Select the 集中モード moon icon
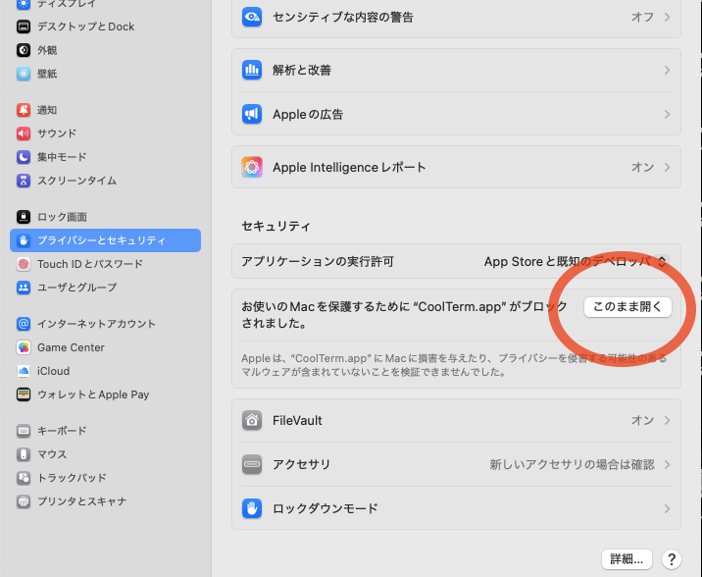The image size is (702, 577). (x=24, y=157)
